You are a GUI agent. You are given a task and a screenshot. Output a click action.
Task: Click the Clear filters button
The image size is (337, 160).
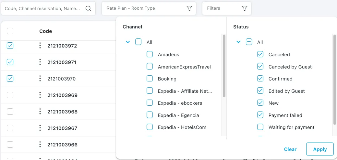pos(290,149)
